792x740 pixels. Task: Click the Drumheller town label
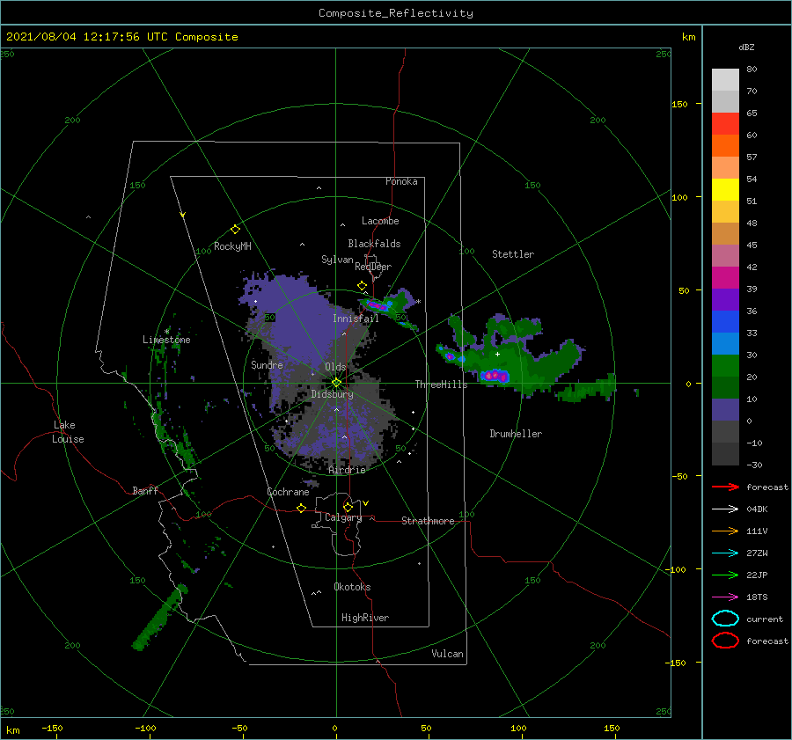pyautogui.click(x=516, y=434)
